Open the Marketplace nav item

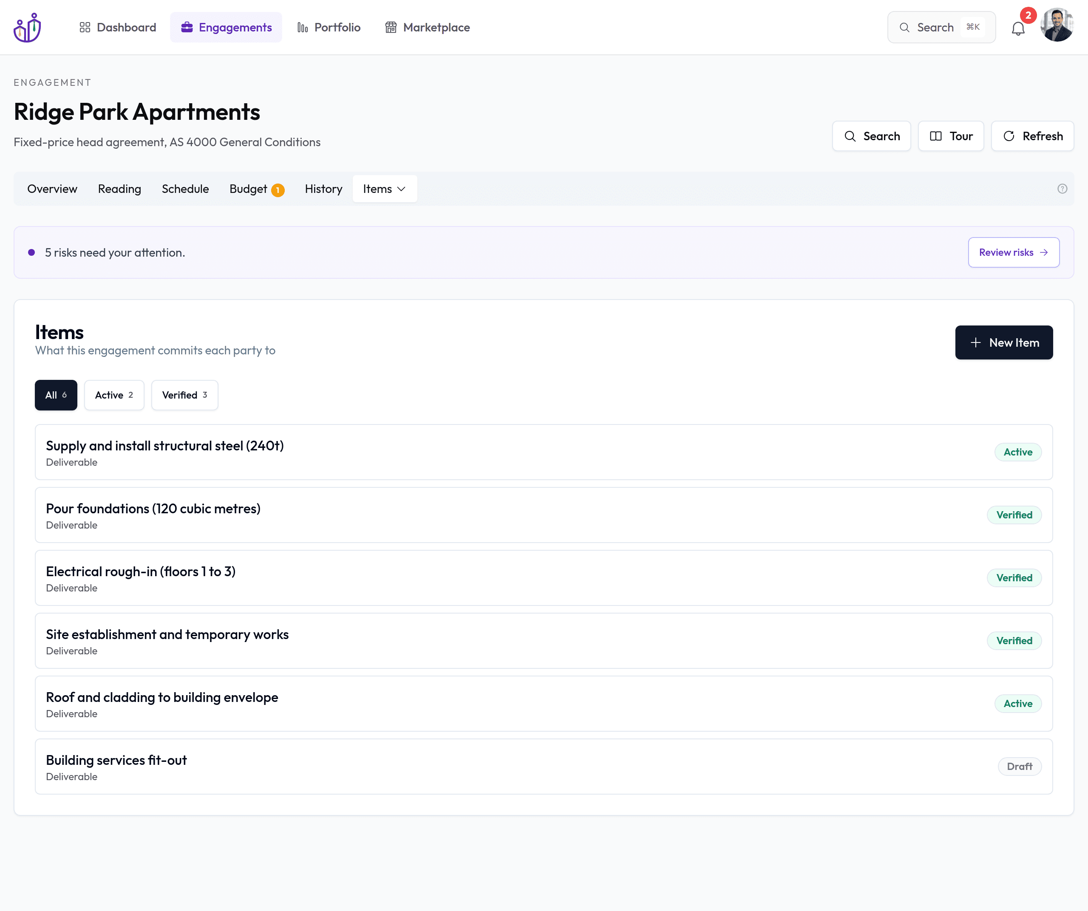pyautogui.click(x=428, y=28)
